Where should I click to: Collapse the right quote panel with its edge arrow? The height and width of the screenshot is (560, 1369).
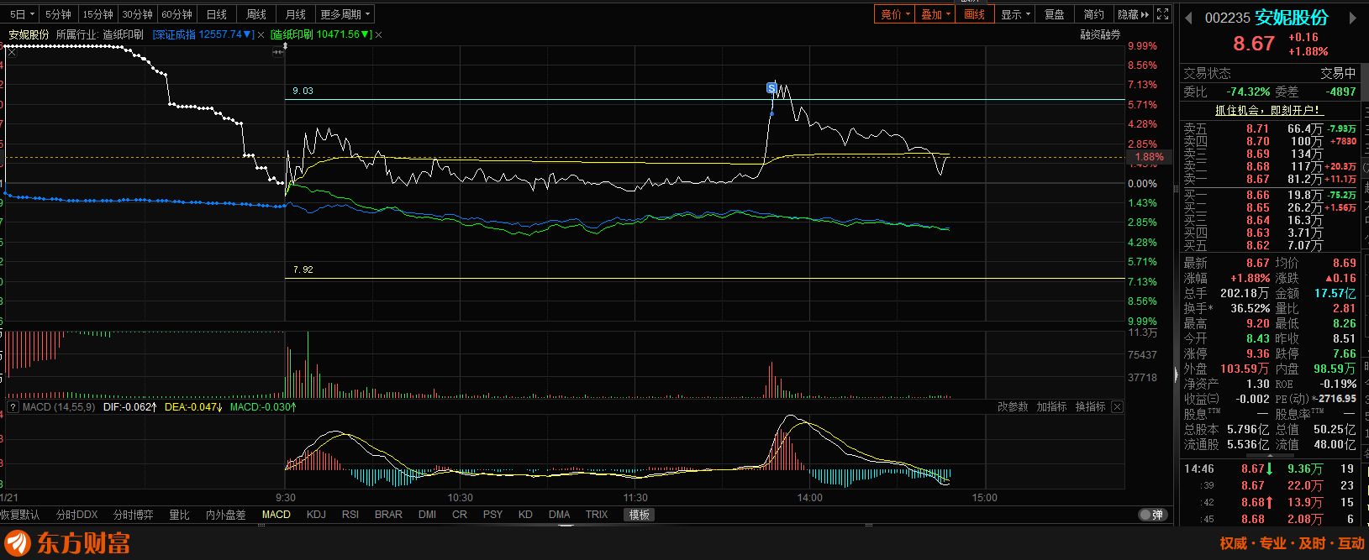coord(1176,375)
